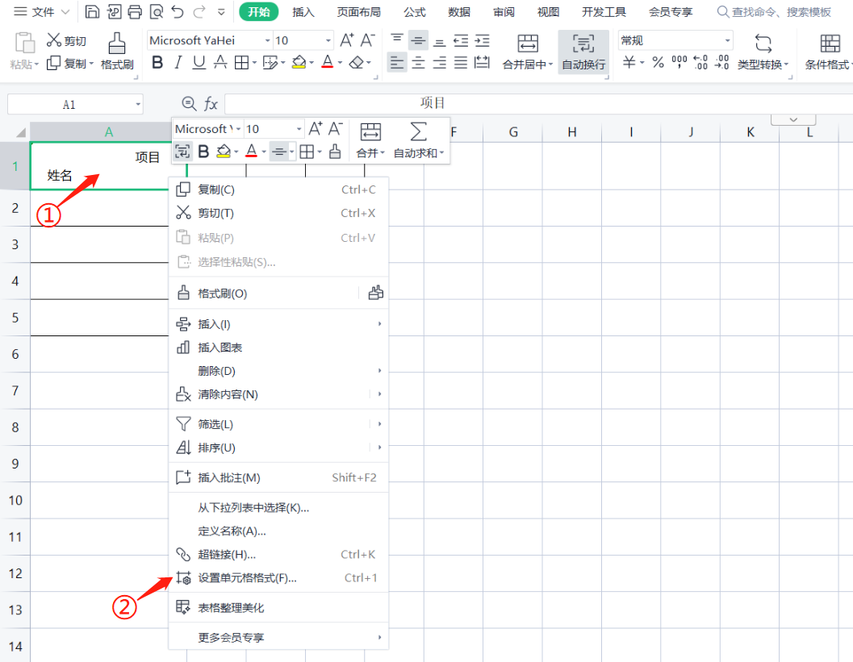Click the Print icon in quick access toolbar

tap(135, 11)
